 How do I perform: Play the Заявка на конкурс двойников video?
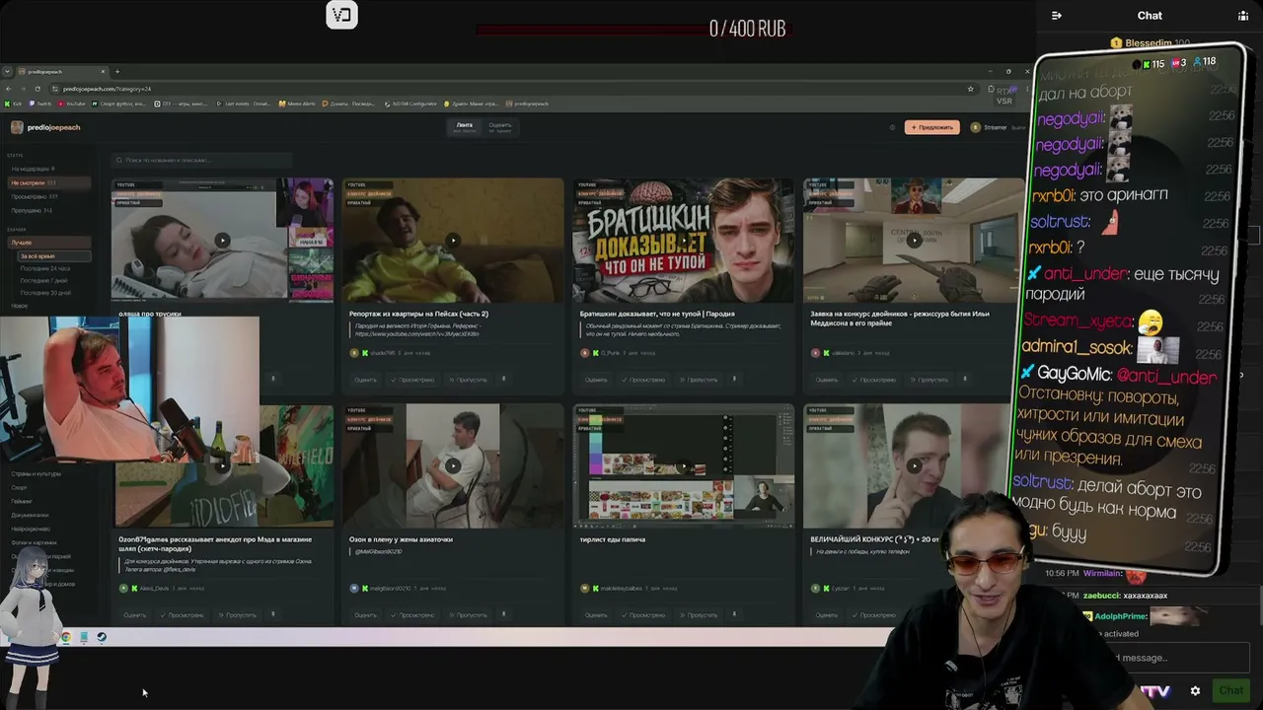(914, 240)
